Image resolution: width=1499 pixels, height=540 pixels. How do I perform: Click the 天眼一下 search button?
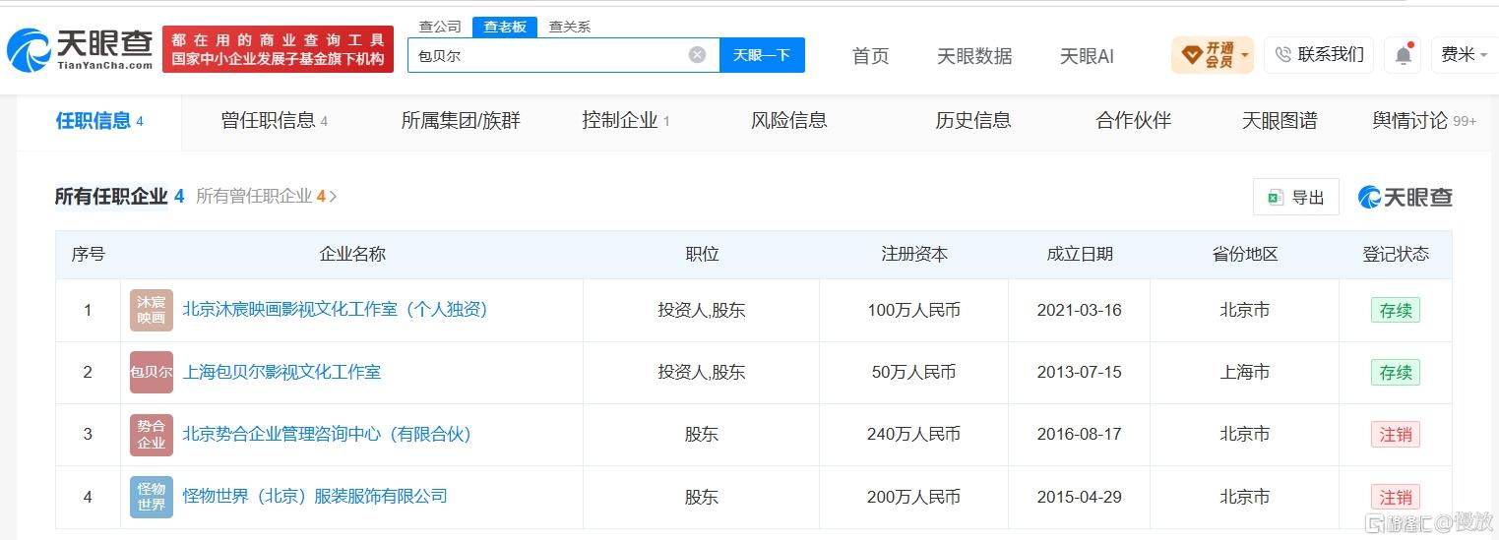click(x=762, y=55)
